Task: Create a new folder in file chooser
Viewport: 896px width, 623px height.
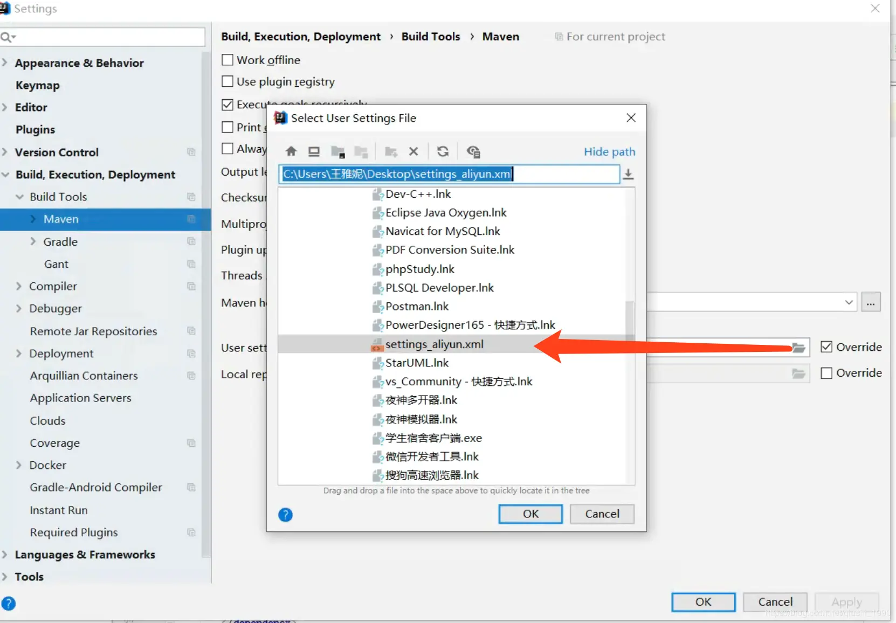Action: [x=391, y=151]
